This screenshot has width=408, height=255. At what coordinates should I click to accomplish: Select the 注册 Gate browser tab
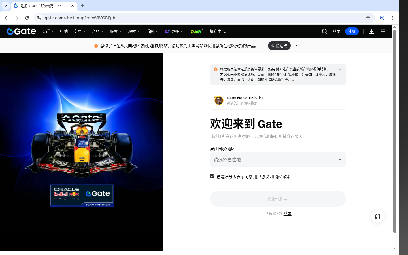[x=44, y=6]
